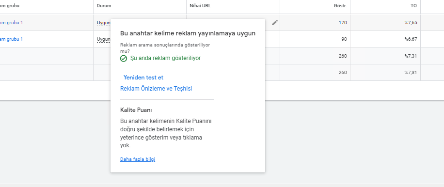Click the green checkmark status icon

pos(124,59)
